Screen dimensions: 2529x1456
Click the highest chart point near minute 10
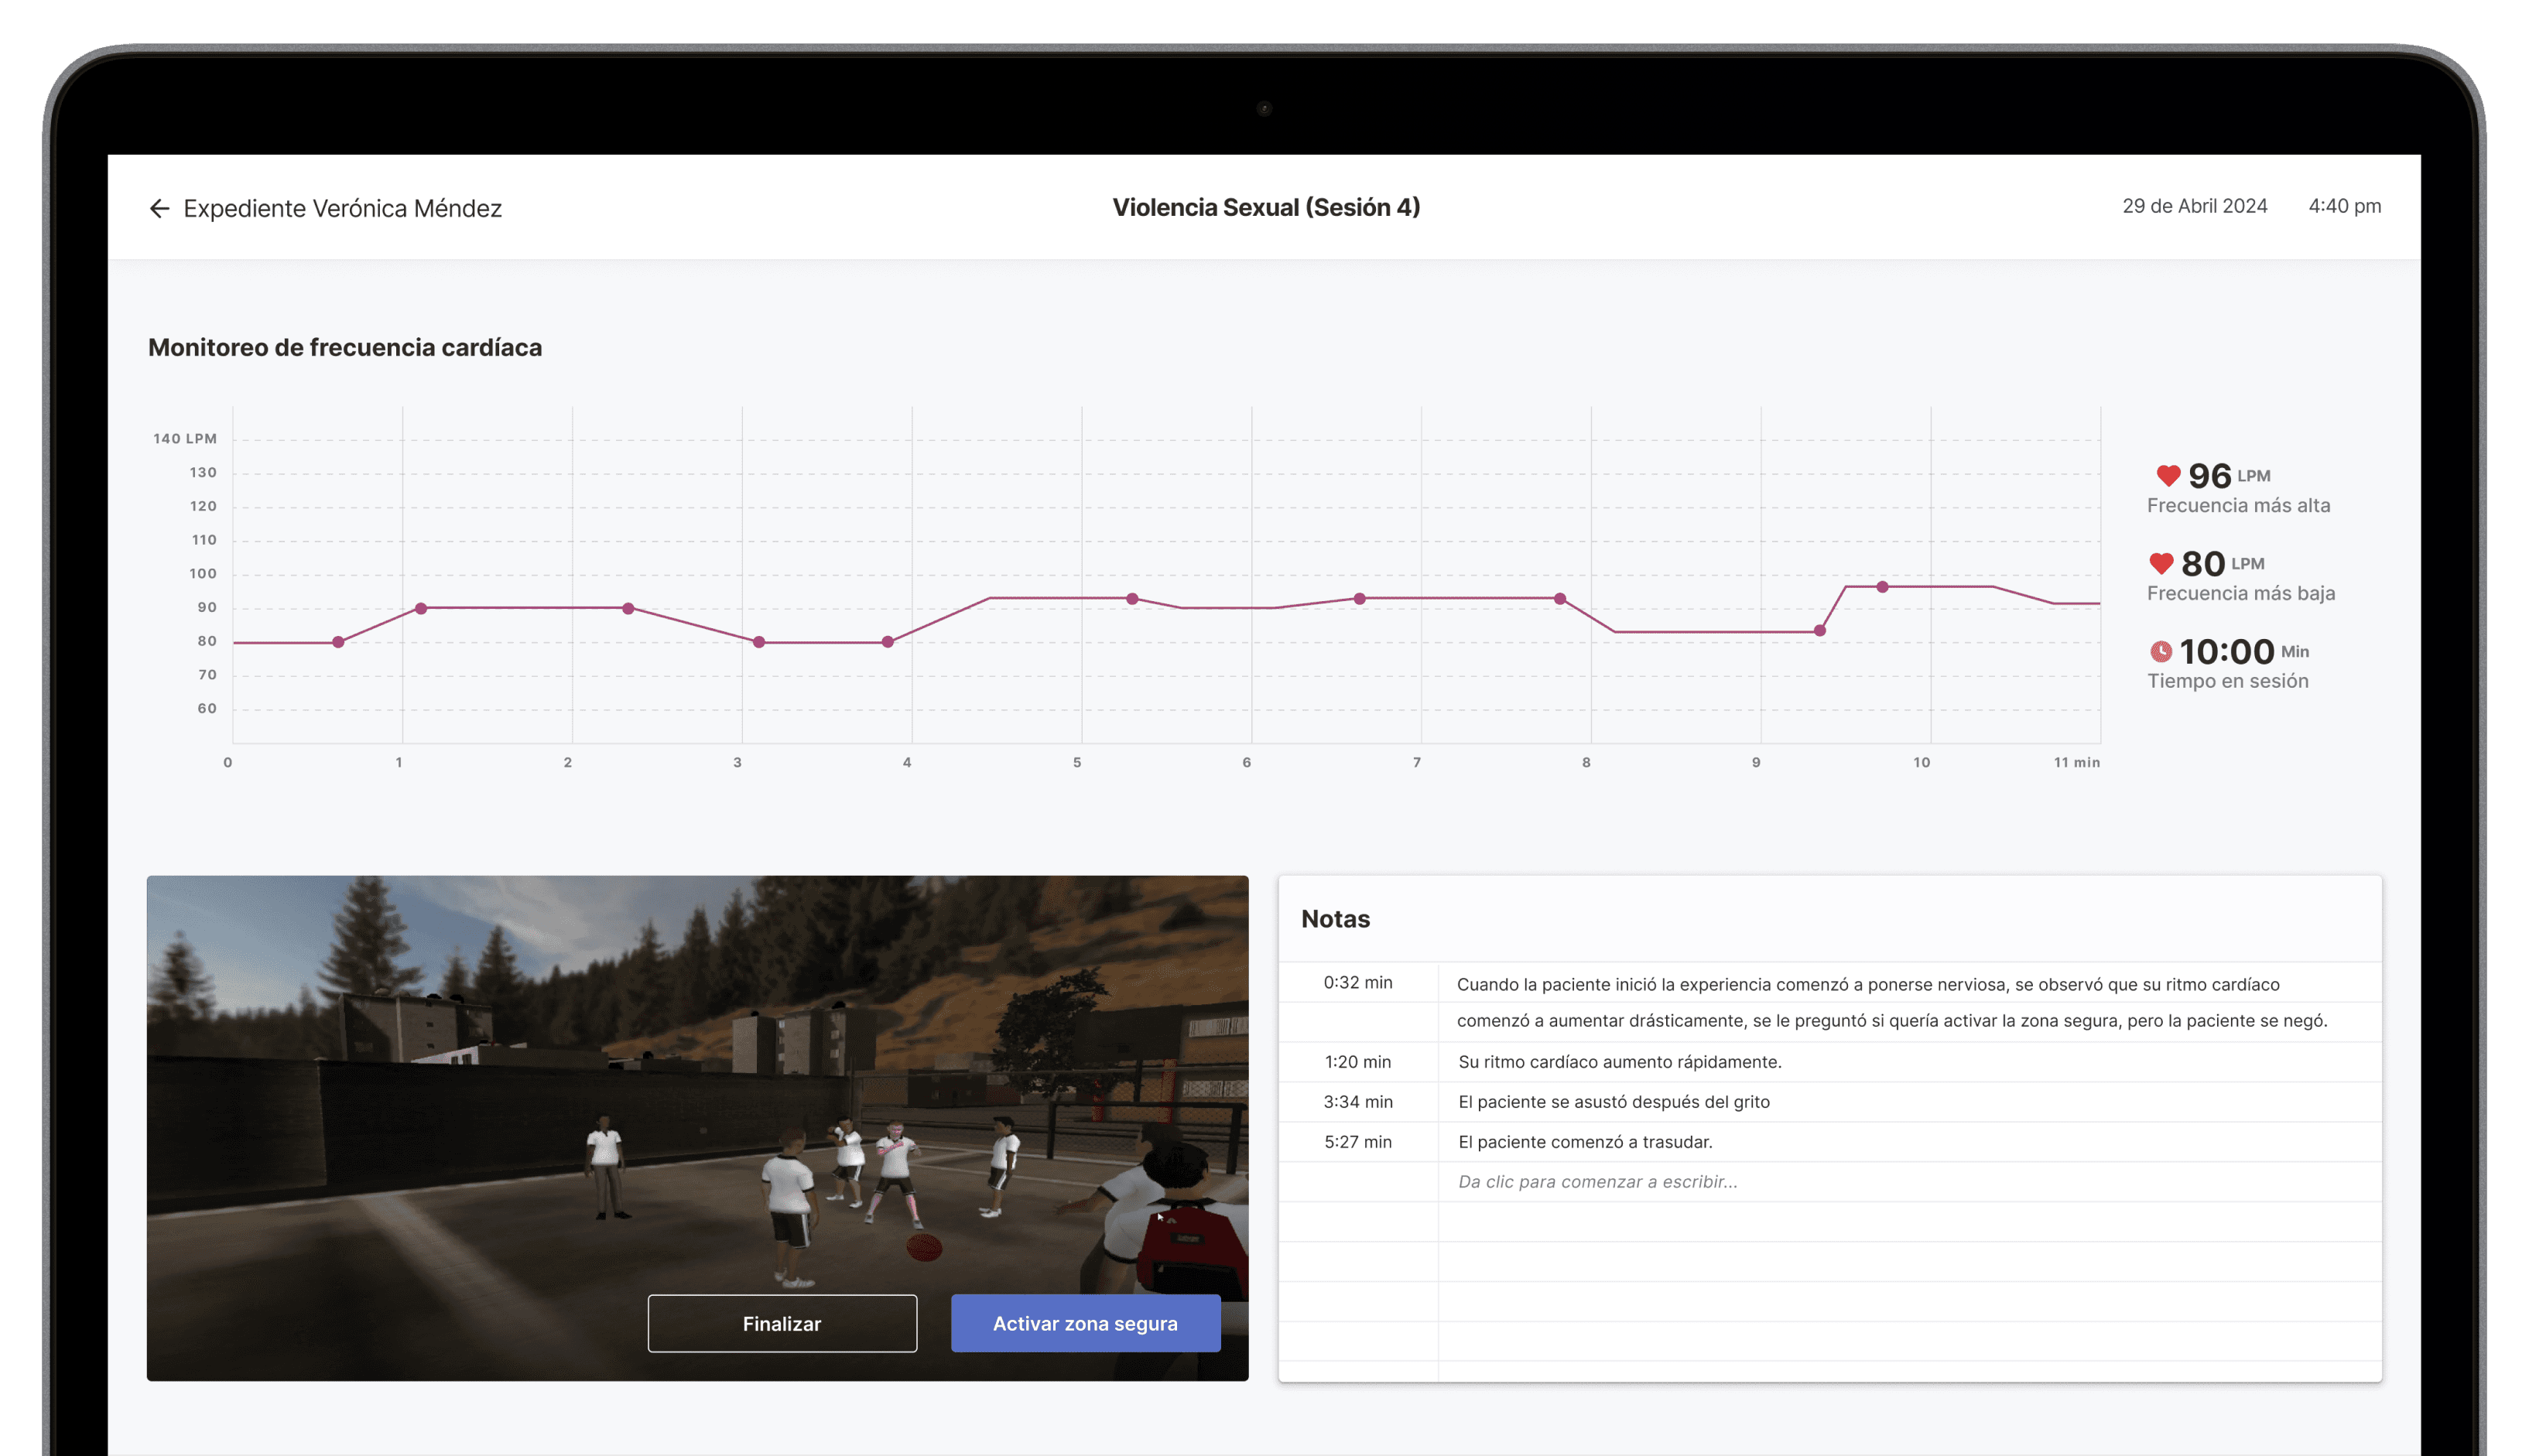(x=1882, y=587)
